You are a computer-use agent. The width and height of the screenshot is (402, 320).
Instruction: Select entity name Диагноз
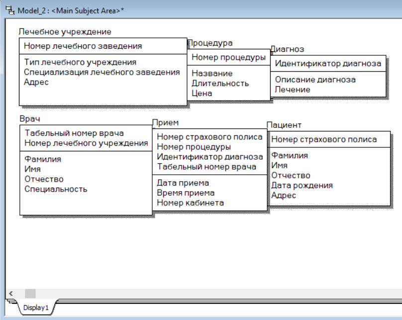[288, 49]
